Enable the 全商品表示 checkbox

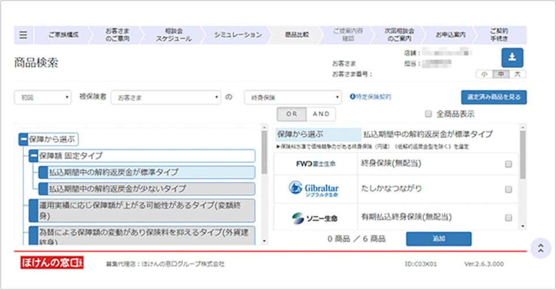click(428, 114)
